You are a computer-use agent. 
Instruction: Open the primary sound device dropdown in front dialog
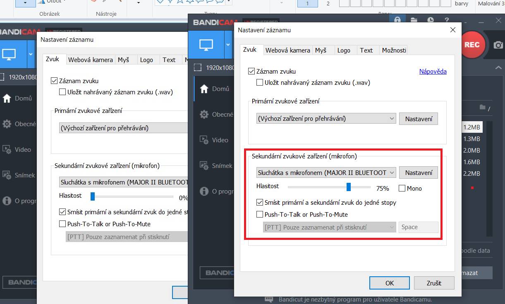[x=326, y=119]
